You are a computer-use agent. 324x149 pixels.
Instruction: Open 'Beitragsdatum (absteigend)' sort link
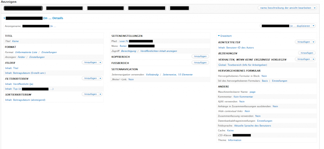click(29, 100)
